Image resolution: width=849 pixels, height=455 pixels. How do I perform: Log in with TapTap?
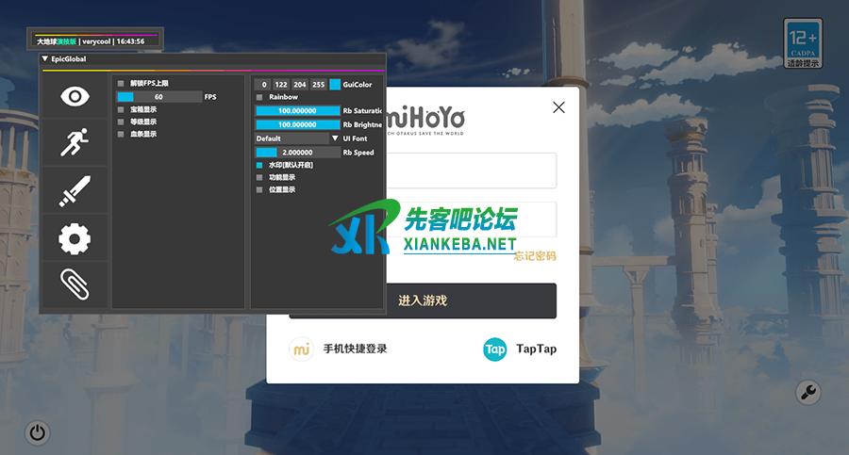click(x=520, y=349)
